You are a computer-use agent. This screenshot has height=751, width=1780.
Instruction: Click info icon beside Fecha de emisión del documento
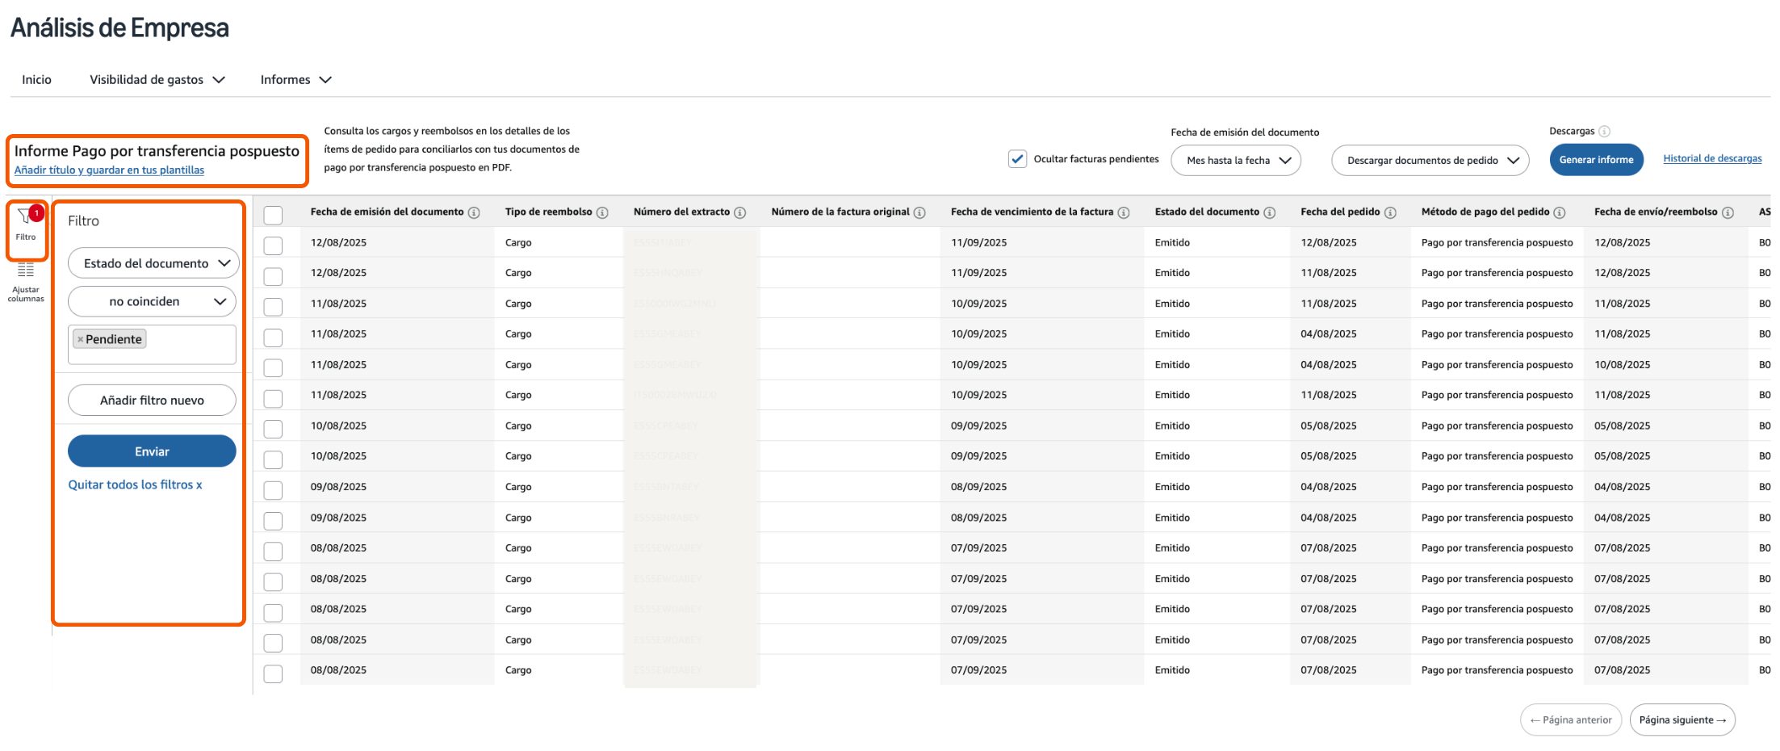coord(474,212)
